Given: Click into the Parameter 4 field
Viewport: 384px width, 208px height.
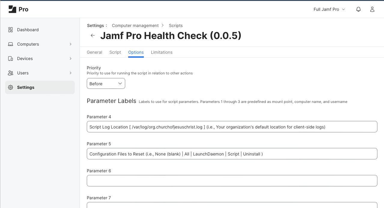Looking at the screenshot, I should tap(232, 127).
